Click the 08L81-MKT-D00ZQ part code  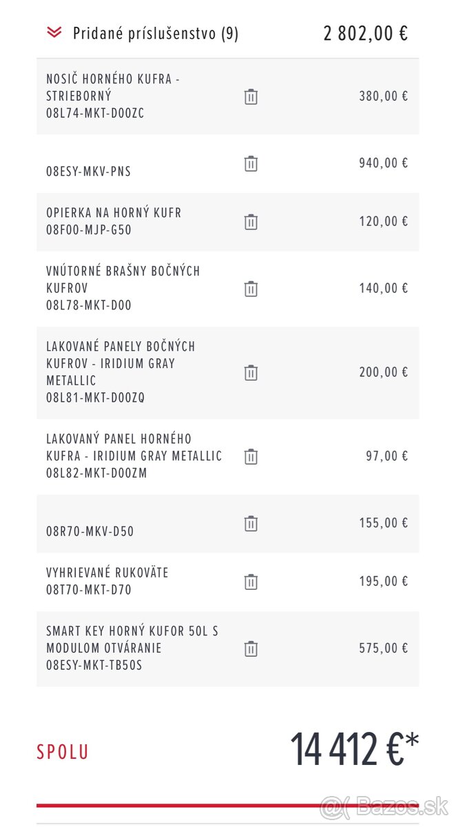(x=96, y=398)
